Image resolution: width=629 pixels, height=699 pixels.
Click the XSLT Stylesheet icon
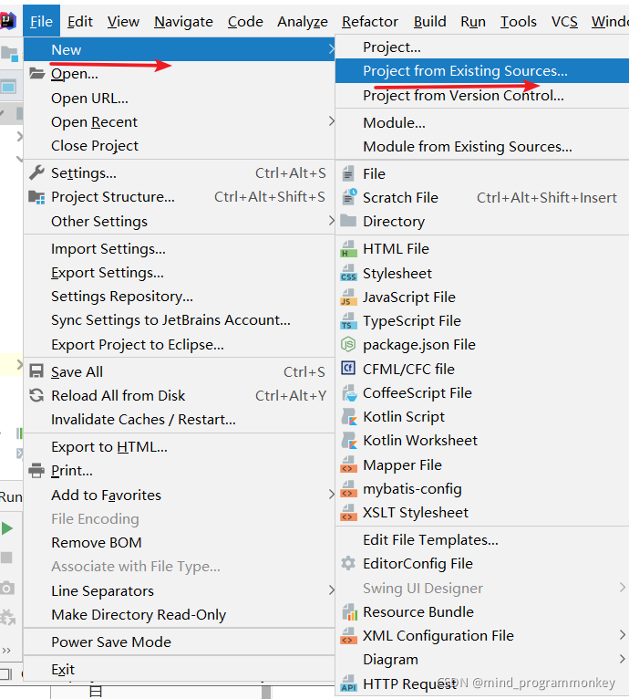point(348,512)
